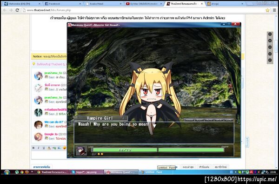Switch to the last Thai-titled browser tab
The image size is (279, 184).
tap(225, 4)
